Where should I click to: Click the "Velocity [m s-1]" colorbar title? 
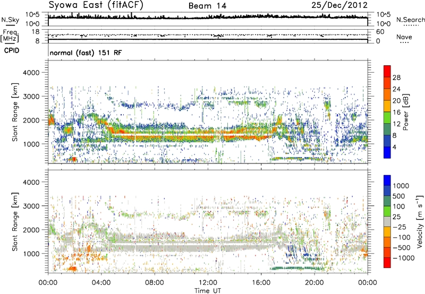click(420, 221)
